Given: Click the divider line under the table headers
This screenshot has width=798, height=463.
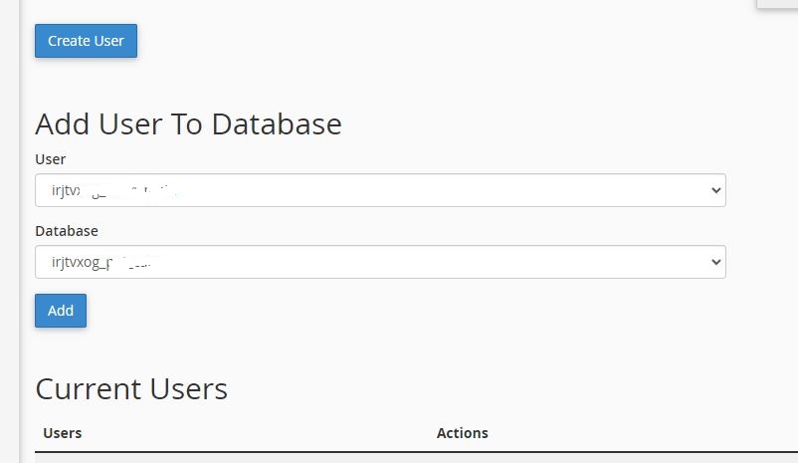Looking at the screenshot, I should (398, 453).
